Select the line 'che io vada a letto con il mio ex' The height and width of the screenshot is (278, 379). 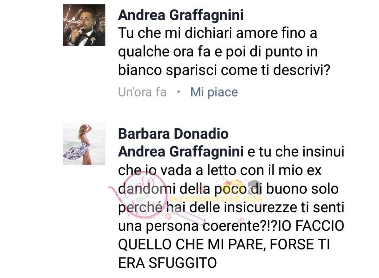(x=220, y=170)
